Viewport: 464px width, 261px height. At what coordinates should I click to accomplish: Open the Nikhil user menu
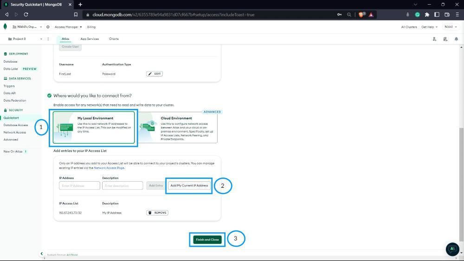(451, 27)
